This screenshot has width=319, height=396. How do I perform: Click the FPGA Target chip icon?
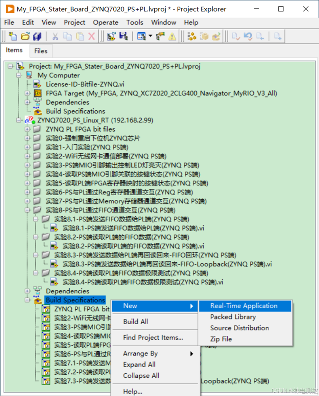(x=38, y=93)
